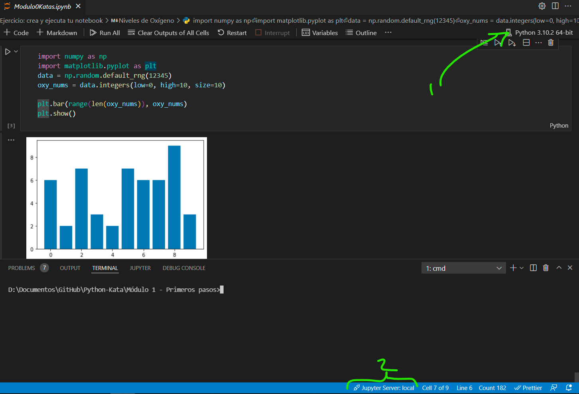Click the bar chart output image
579x394 pixels.
(x=116, y=198)
